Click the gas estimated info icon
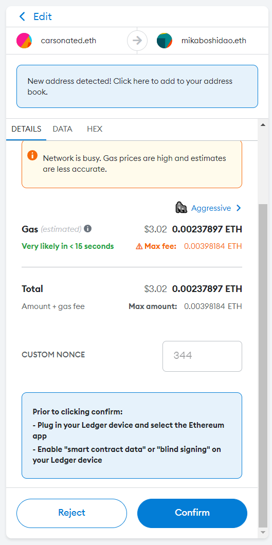The width and height of the screenshot is (272, 545). click(88, 229)
